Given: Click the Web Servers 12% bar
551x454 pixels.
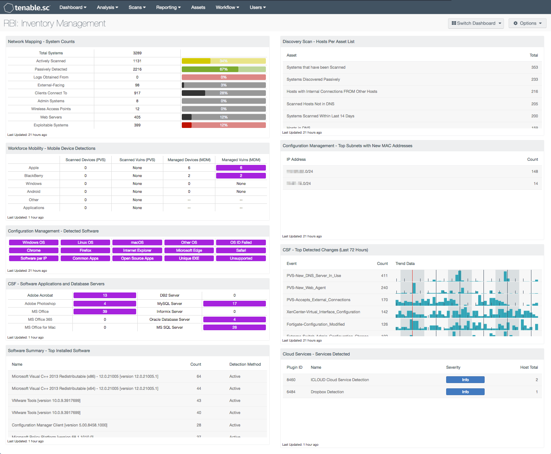Looking at the screenshot, I should (x=224, y=117).
